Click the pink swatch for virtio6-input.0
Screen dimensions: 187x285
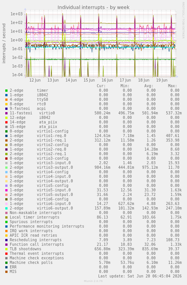point(6,204)
